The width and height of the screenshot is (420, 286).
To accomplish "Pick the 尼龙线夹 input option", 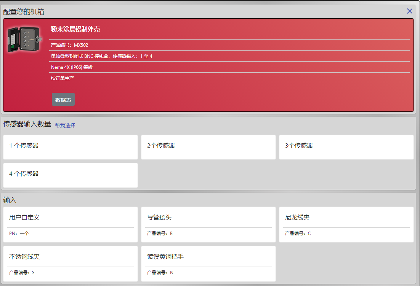I will 346,224.
